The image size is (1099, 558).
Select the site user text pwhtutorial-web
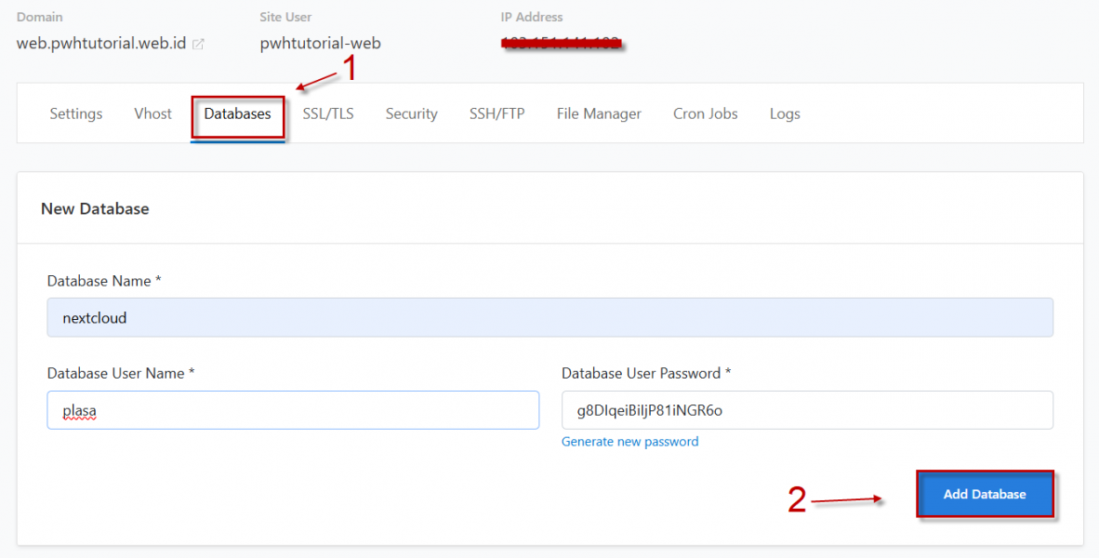click(320, 44)
